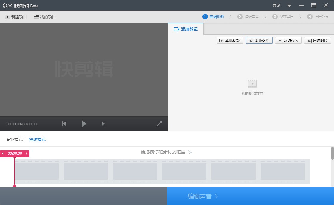334x205 pixels.
Task: Click the left arrow on the 00:00 marker
Action: [3, 154]
